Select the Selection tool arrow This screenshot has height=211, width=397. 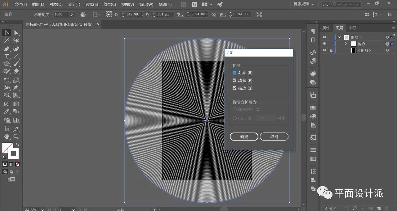7,33
